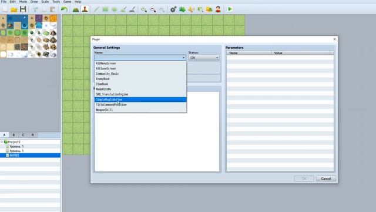Click the Cancel button in Plugin dialog

326,178
